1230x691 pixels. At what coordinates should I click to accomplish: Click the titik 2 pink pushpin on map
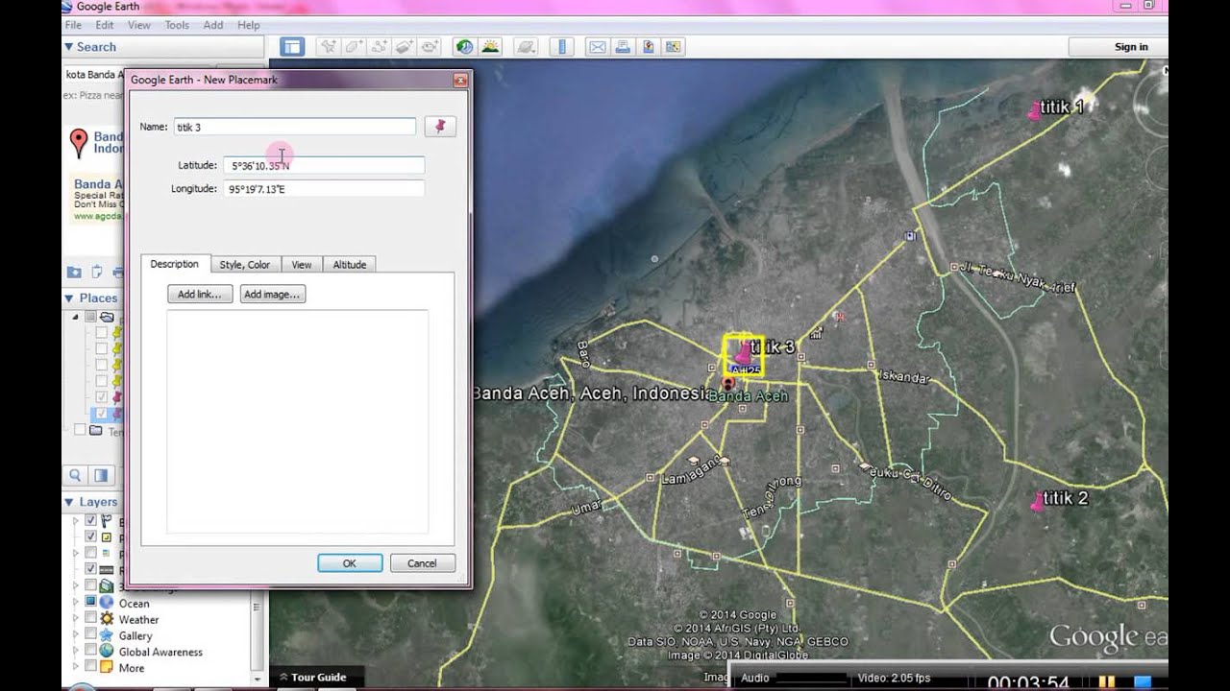[x=1037, y=501]
